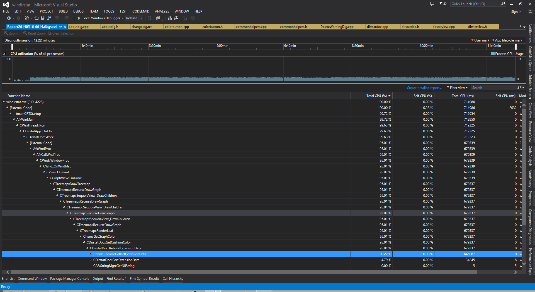Viewport: 535px width, 292px height.
Task: Click the Sign in link
Action: tap(516, 12)
